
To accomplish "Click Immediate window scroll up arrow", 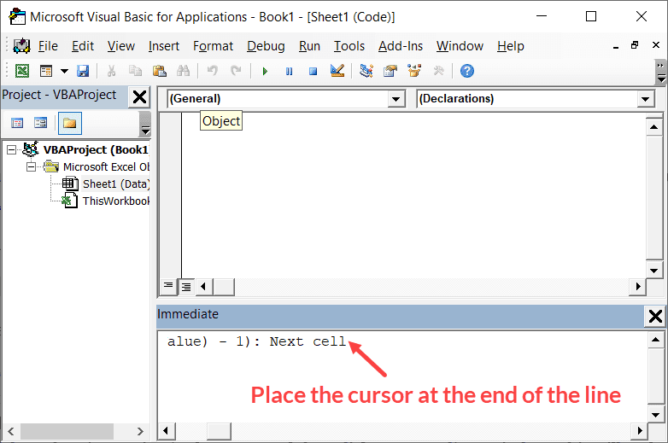I will (x=656, y=340).
